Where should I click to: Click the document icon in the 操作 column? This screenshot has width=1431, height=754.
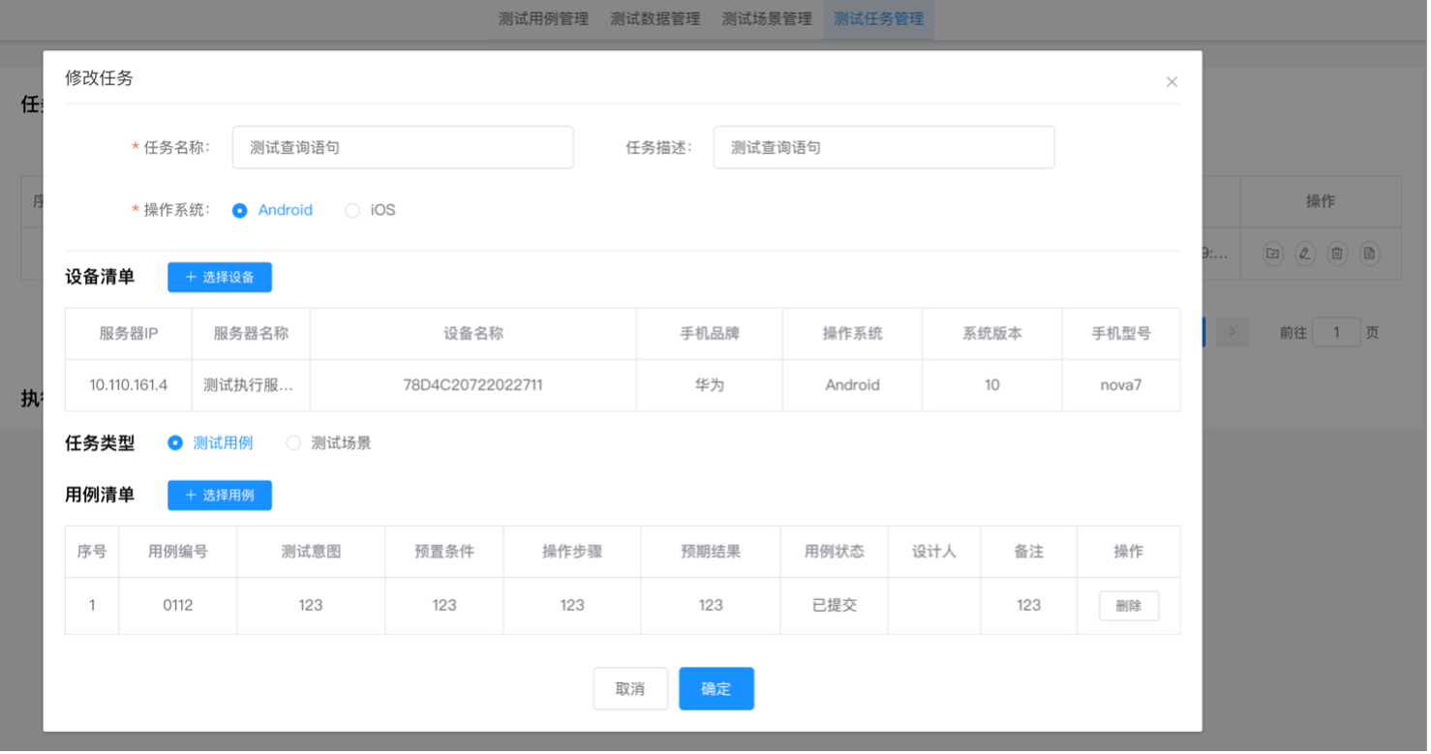click(x=1368, y=254)
